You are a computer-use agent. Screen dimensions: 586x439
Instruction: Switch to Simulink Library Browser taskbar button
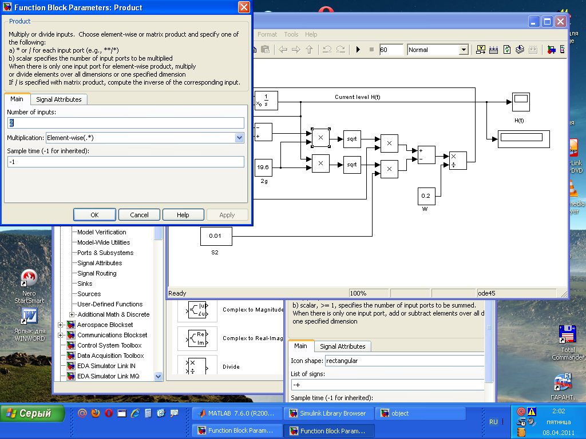(328, 413)
